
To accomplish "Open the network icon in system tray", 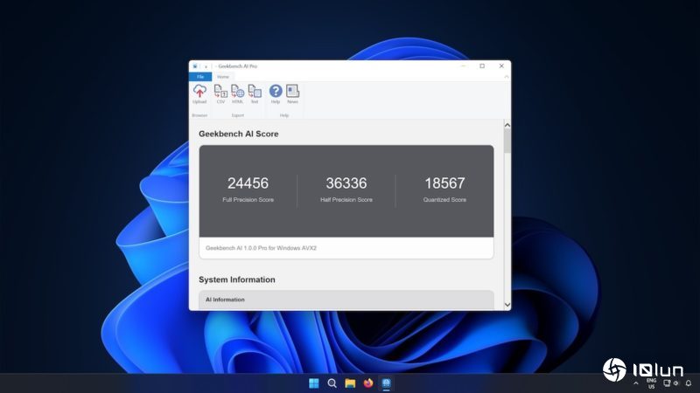I will tap(667, 383).
